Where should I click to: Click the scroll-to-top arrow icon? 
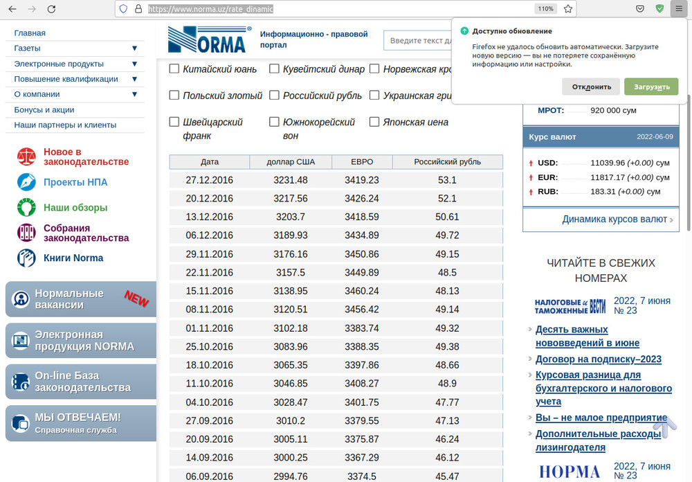click(664, 427)
